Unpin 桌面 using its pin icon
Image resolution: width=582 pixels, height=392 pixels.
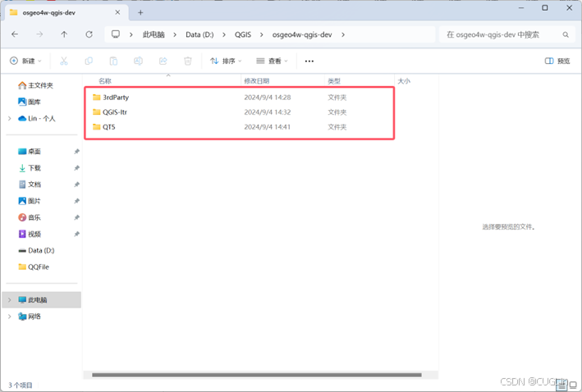(x=76, y=152)
